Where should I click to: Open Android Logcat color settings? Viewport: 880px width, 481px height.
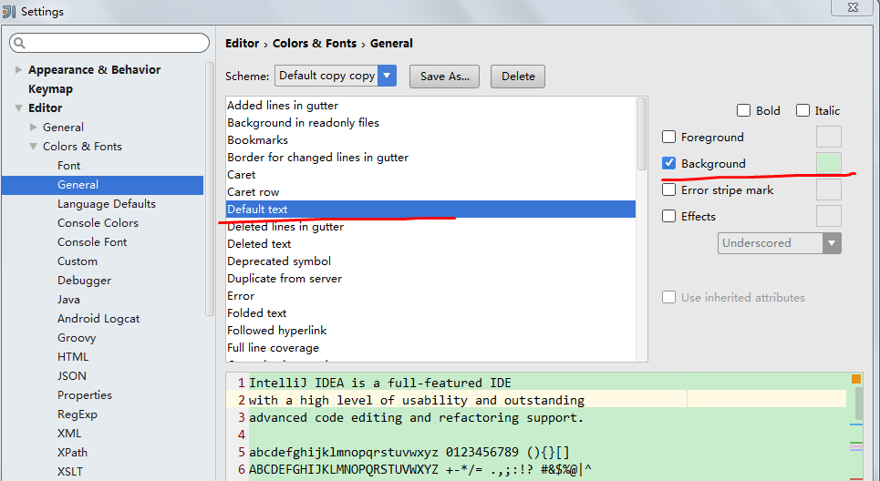pyautogui.click(x=98, y=319)
